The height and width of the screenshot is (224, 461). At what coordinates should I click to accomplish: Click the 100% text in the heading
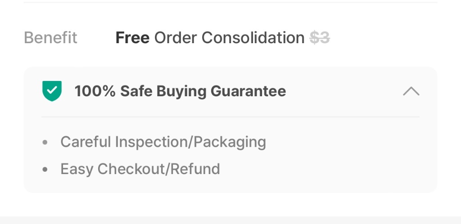click(x=95, y=91)
